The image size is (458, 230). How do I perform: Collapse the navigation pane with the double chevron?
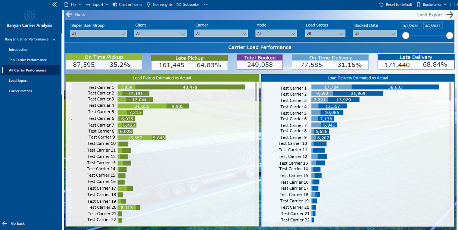54,4
